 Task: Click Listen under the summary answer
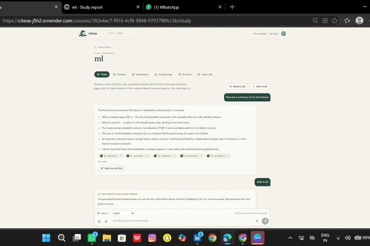102,162
